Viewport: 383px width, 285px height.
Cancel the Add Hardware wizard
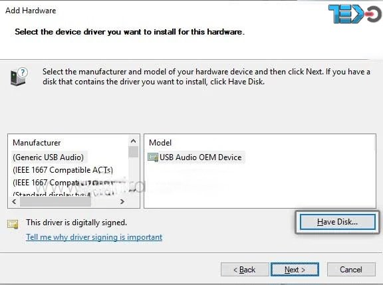(351, 269)
